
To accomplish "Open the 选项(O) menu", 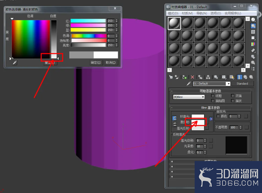I will [x=216, y=13].
